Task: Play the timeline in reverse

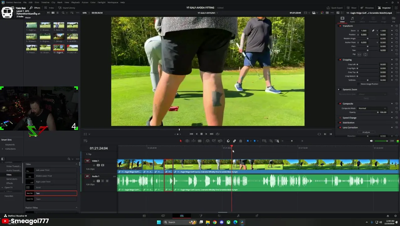Action: click(x=197, y=134)
